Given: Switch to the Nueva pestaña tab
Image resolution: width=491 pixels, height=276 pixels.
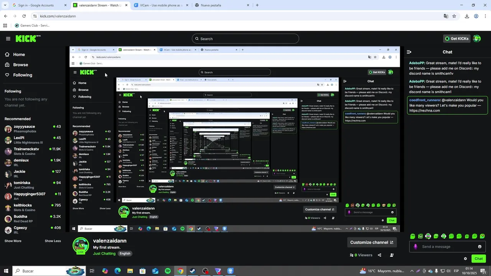Looking at the screenshot, I should pos(222,5).
